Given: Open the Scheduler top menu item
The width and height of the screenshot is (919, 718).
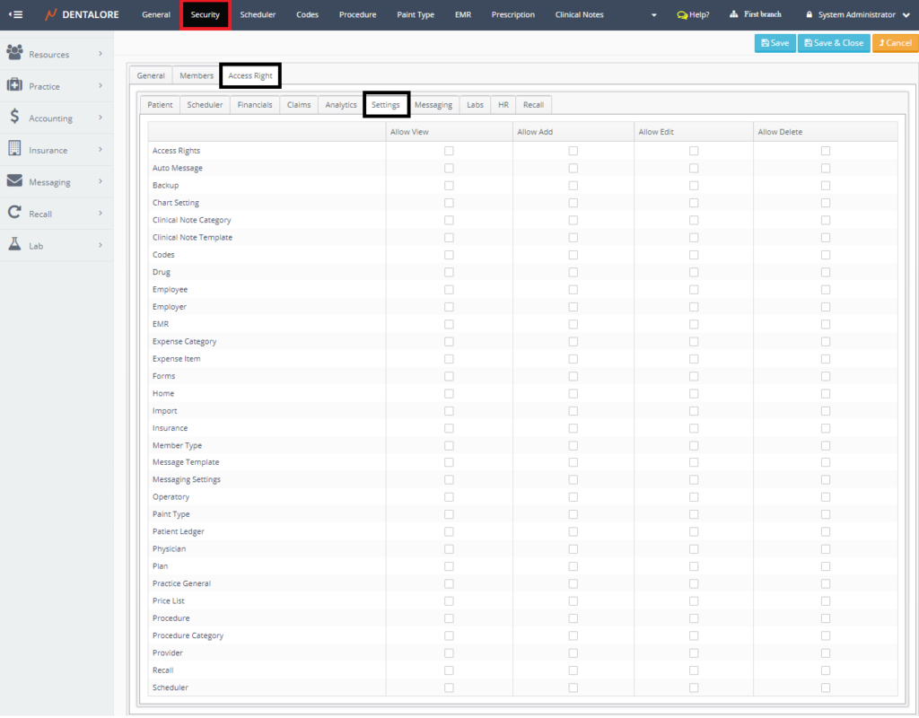Looking at the screenshot, I should point(258,15).
